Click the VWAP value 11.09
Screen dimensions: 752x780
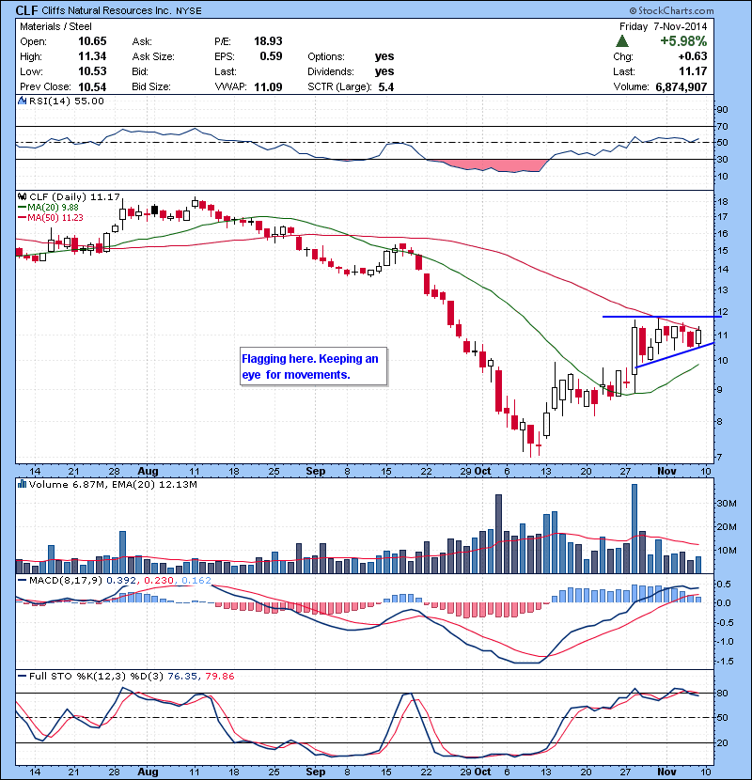(268, 87)
